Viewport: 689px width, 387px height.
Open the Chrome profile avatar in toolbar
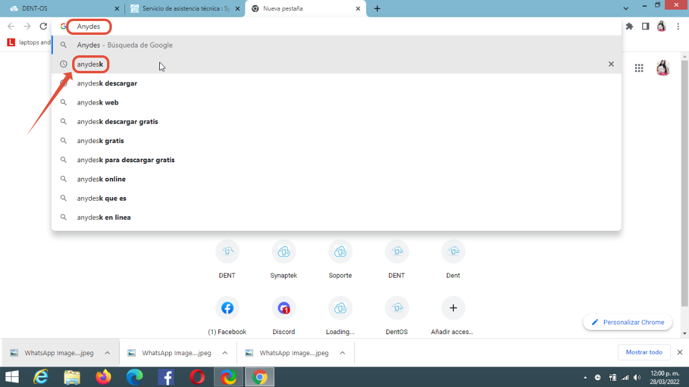[661, 26]
